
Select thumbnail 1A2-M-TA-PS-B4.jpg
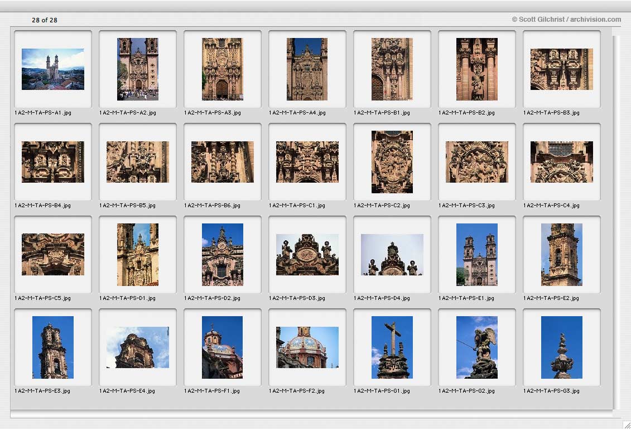pyautogui.click(x=52, y=162)
